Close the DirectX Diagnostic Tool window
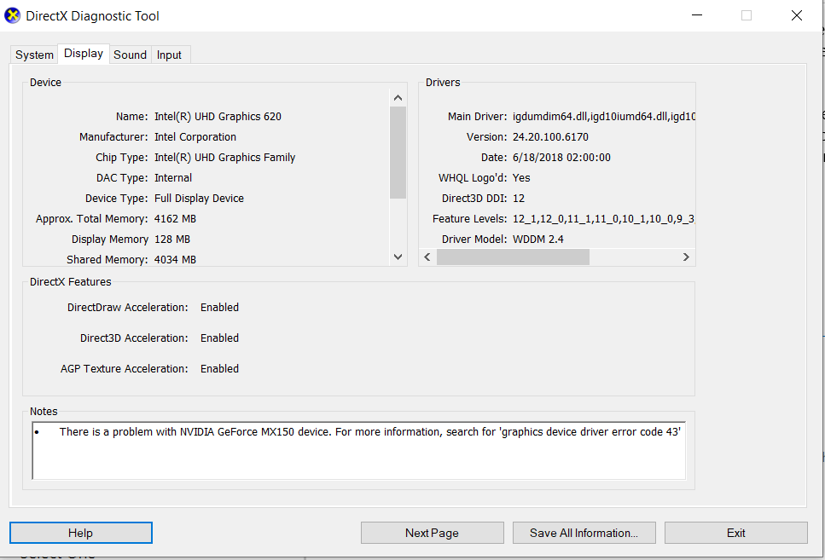 797,15
